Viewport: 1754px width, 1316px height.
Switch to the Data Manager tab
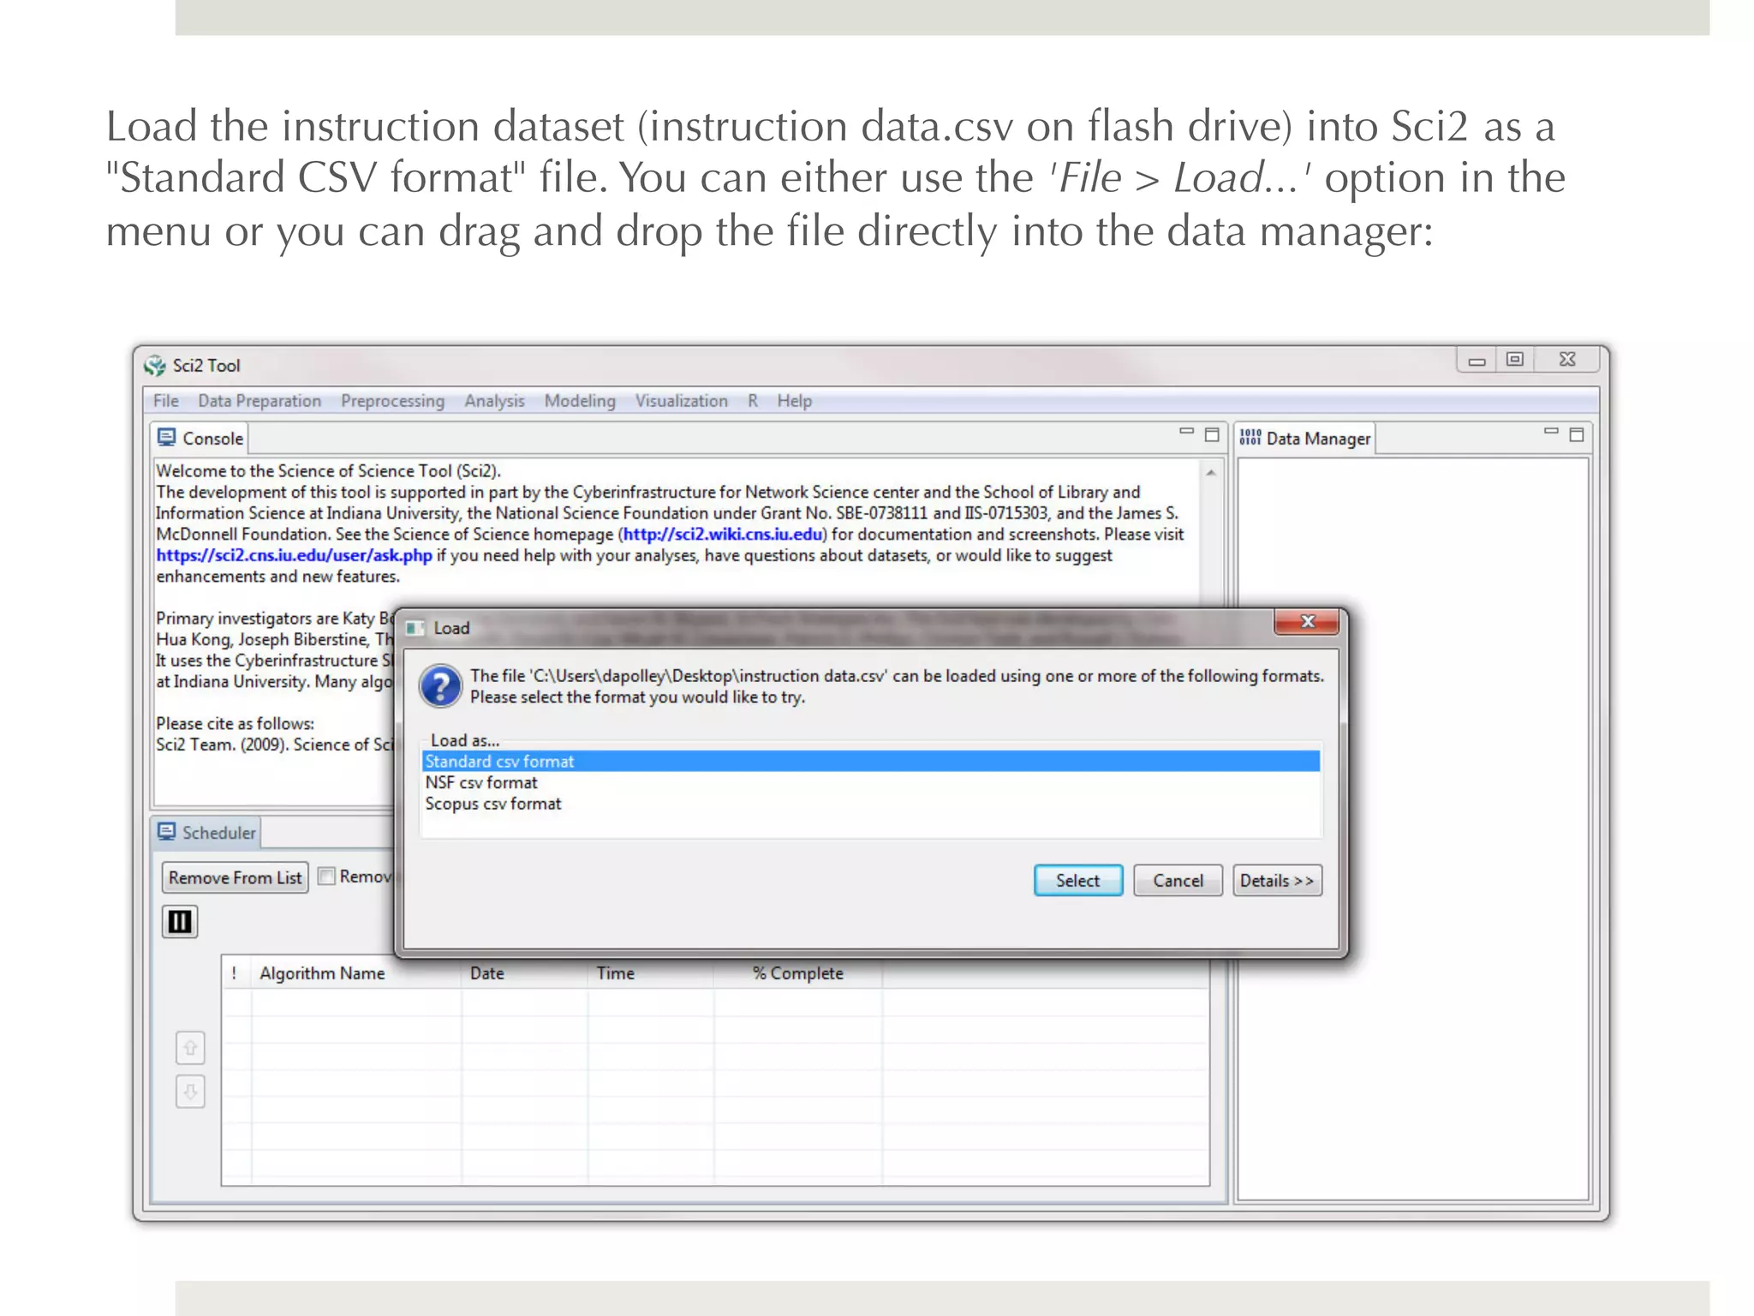tap(1305, 438)
